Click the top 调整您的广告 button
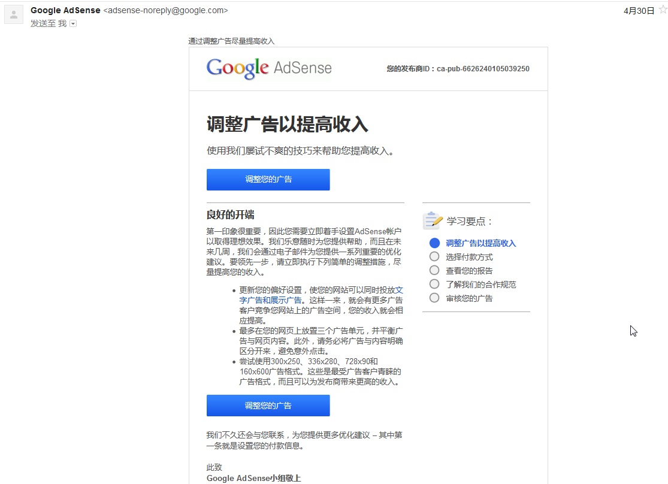Image resolution: width=668 pixels, height=484 pixels. click(x=268, y=179)
